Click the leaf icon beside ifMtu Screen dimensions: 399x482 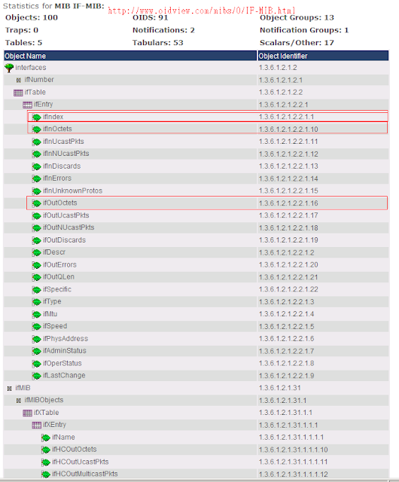(37, 314)
